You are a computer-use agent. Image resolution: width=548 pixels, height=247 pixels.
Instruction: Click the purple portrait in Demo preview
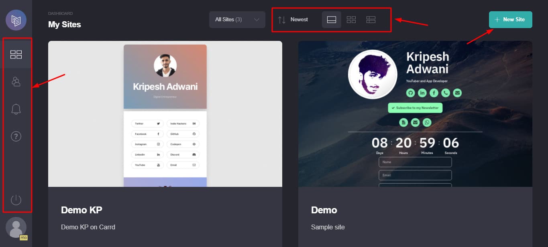click(x=373, y=74)
